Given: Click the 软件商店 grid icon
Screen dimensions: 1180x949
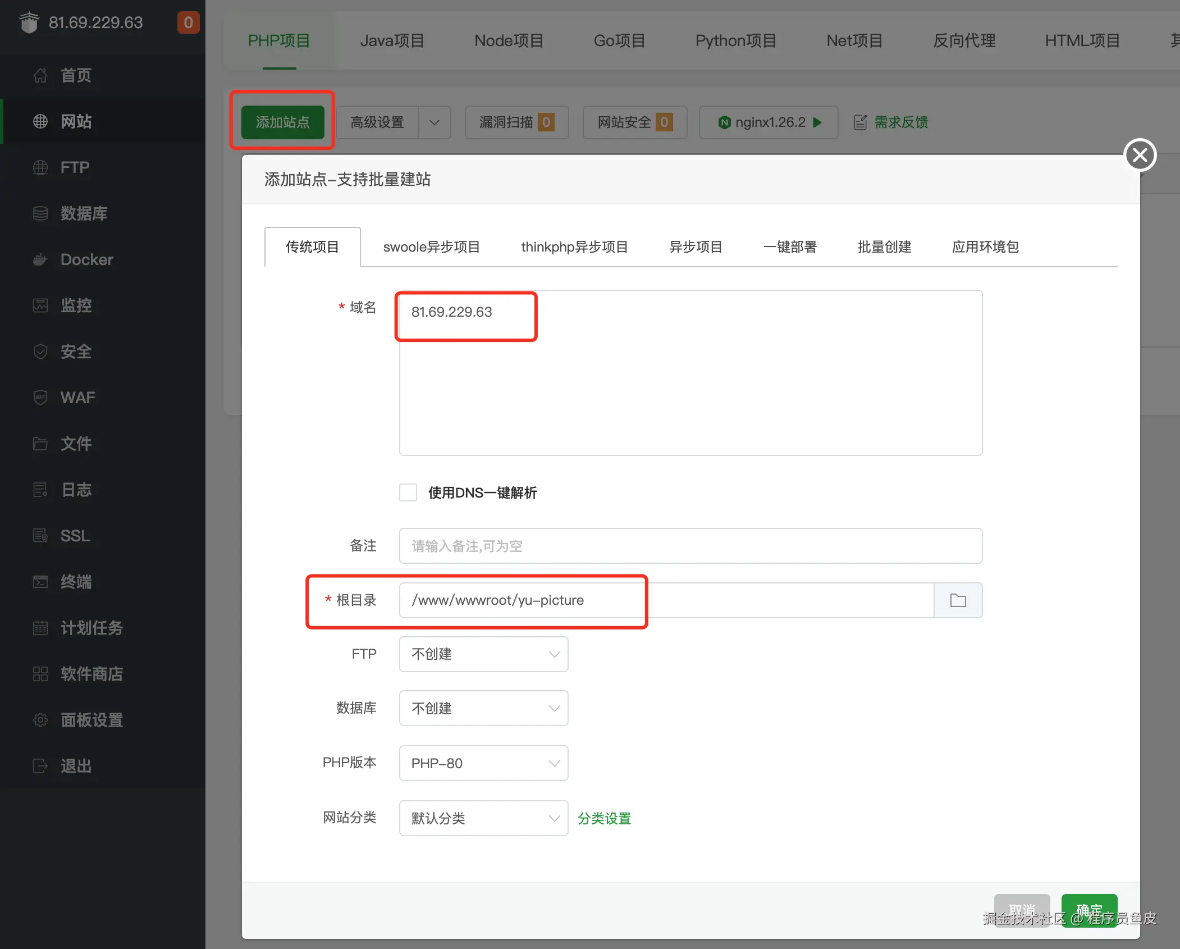Looking at the screenshot, I should [x=40, y=674].
